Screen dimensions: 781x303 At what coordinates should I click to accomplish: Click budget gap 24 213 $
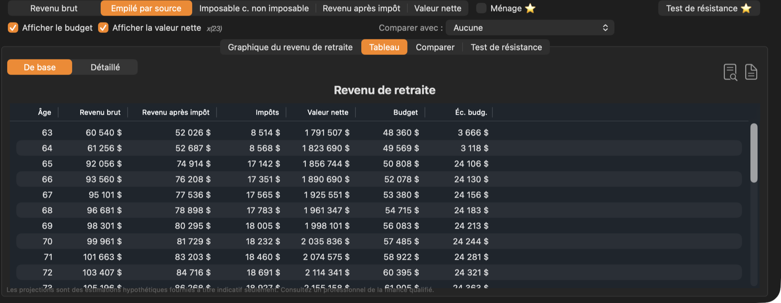pos(471,225)
